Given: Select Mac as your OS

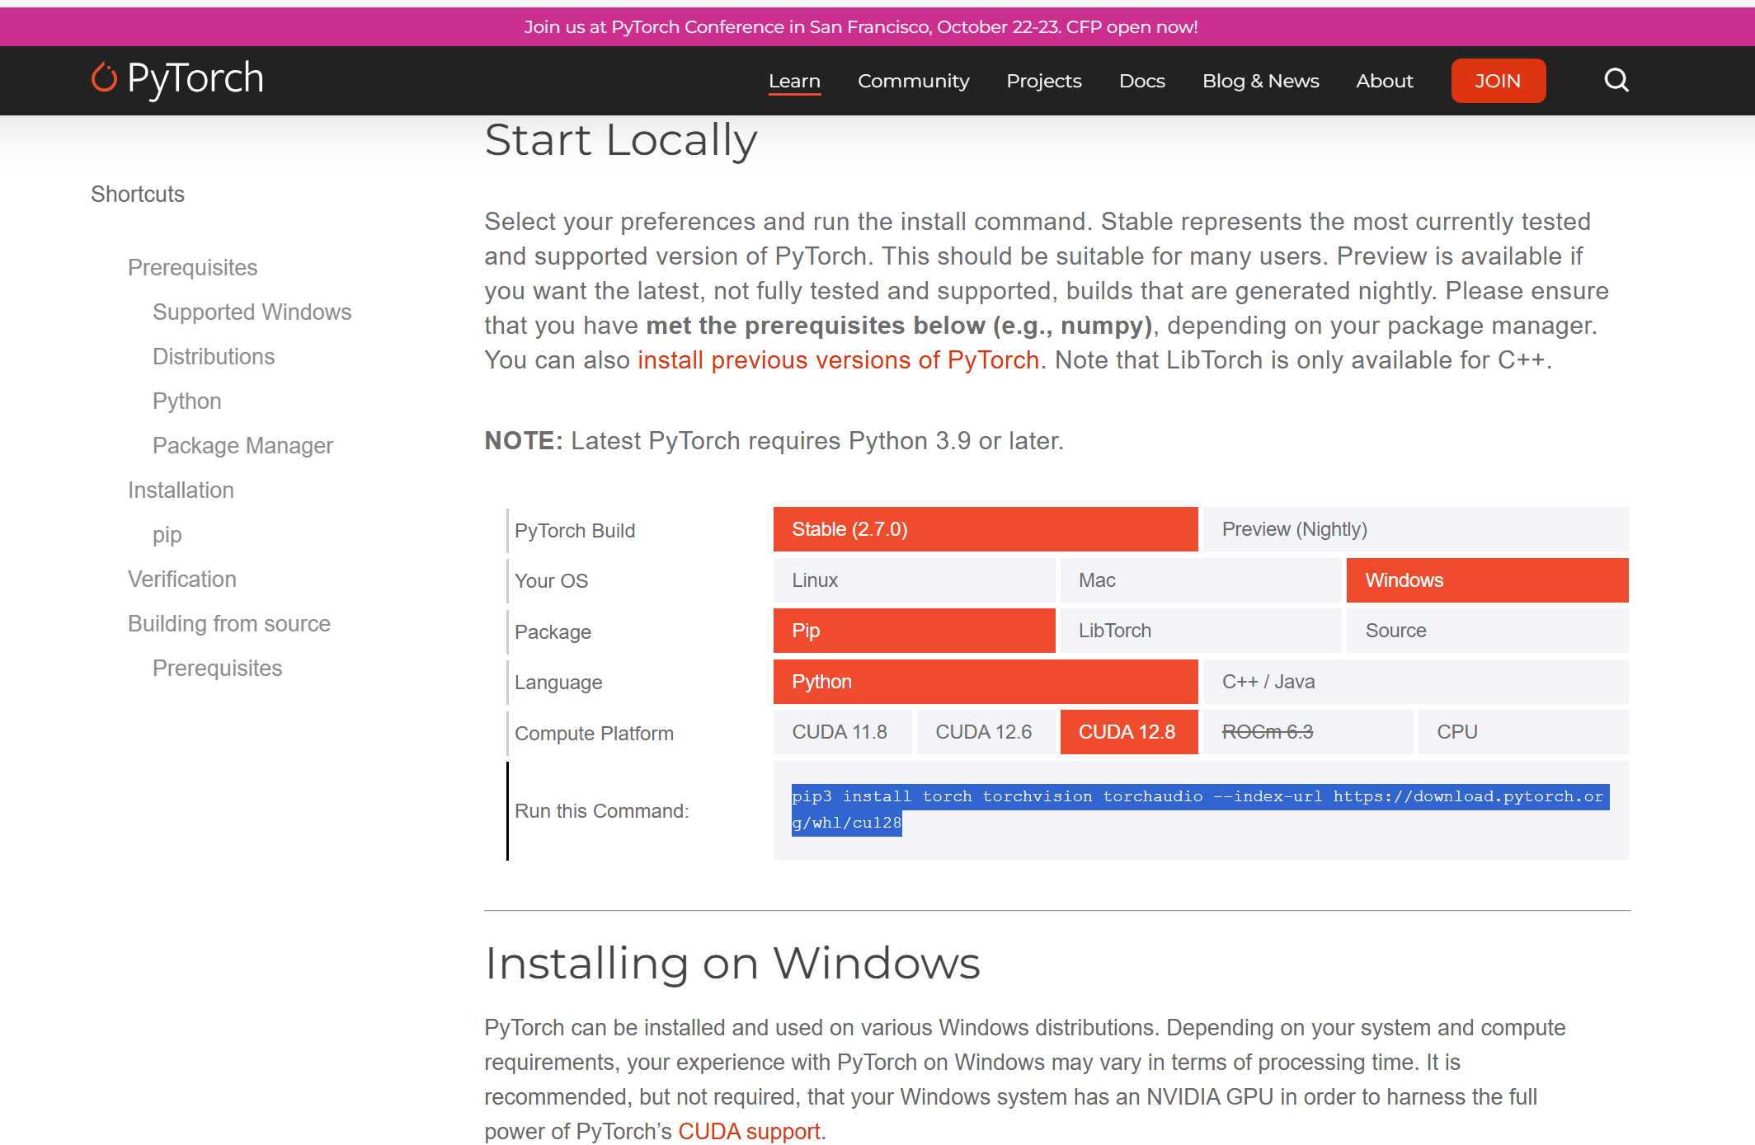Looking at the screenshot, I should click(1200, 580).
